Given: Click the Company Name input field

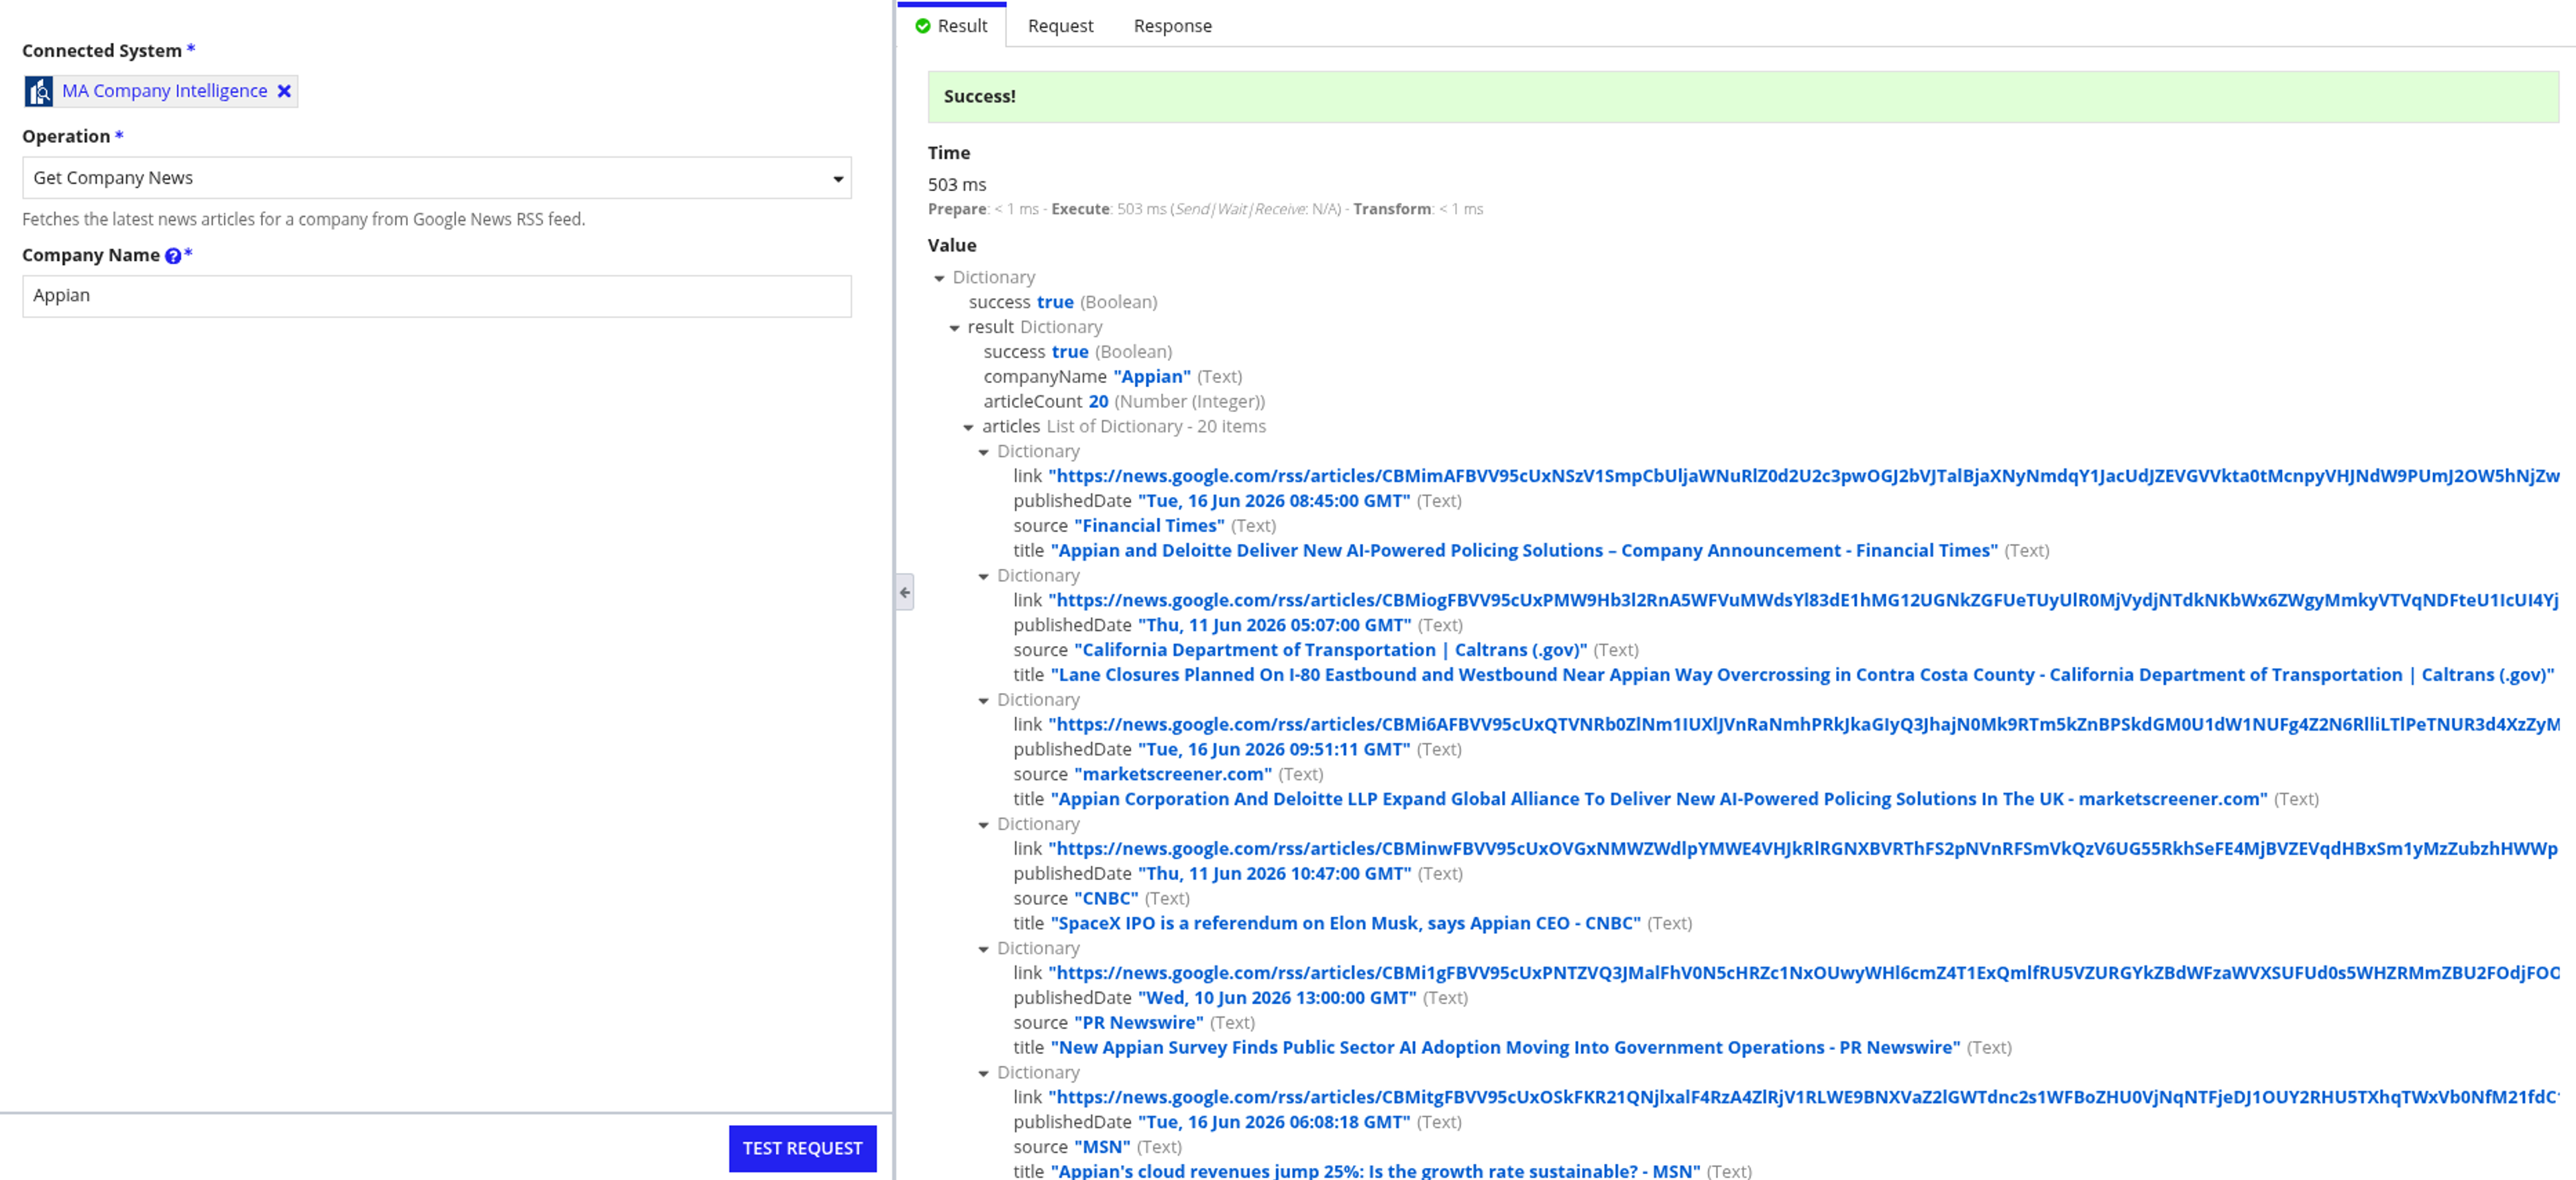Looking at the screenshot, I should tap(437, 296).
